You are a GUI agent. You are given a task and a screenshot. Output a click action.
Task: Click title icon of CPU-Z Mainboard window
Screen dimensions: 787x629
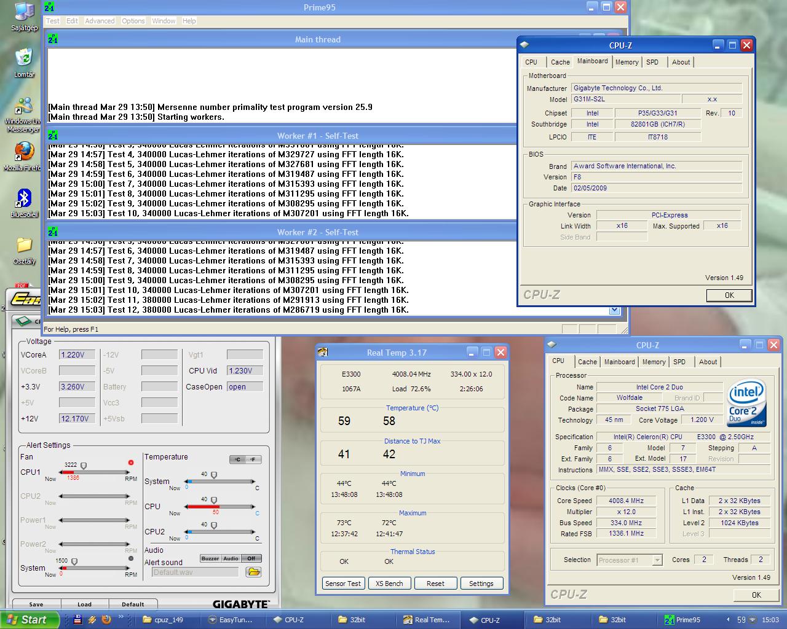[524, 45]
